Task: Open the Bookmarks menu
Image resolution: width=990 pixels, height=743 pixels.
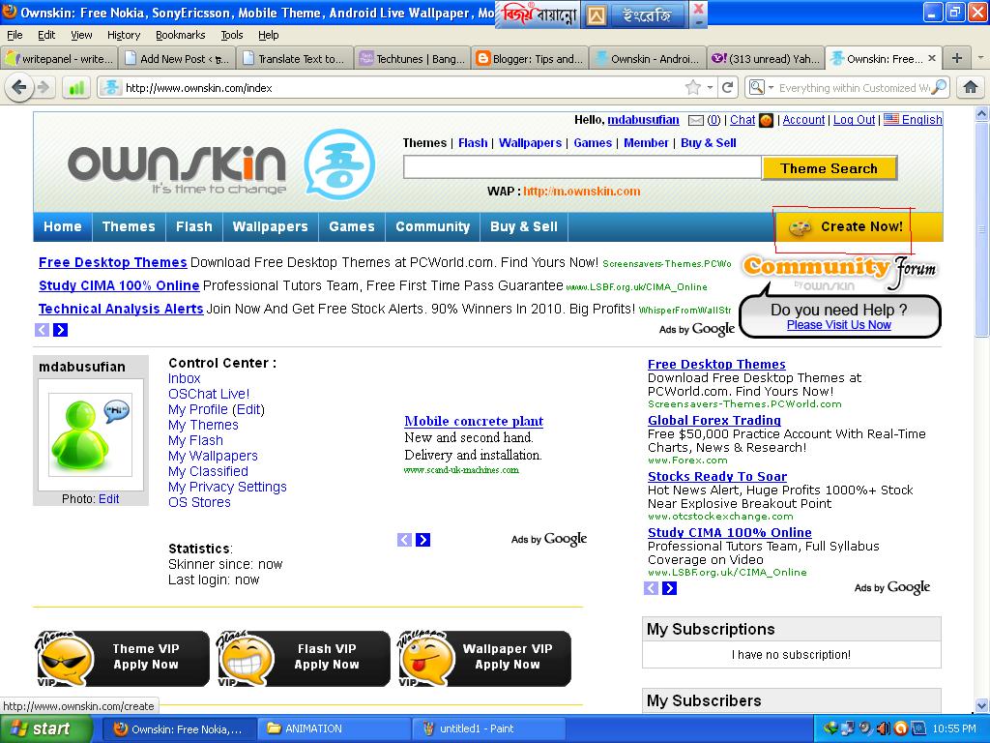Action: pos(180,35)
